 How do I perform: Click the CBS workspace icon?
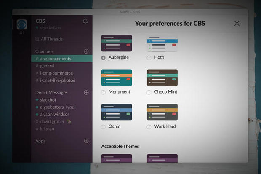(22, 25)
